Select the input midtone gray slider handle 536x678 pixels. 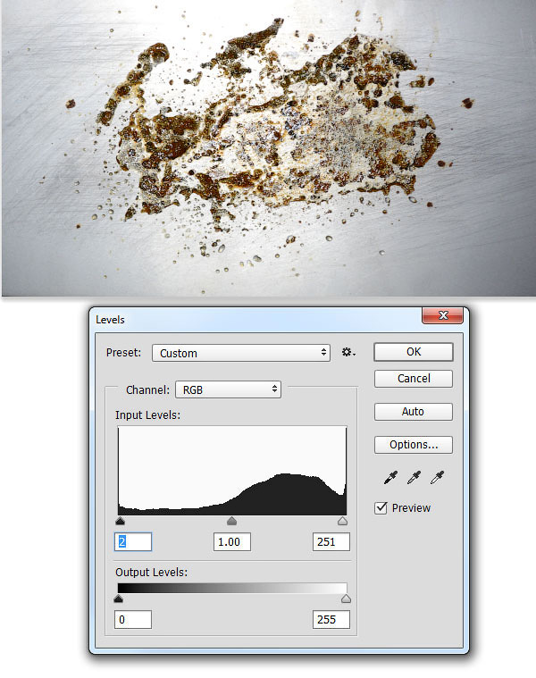click(231, 521)
